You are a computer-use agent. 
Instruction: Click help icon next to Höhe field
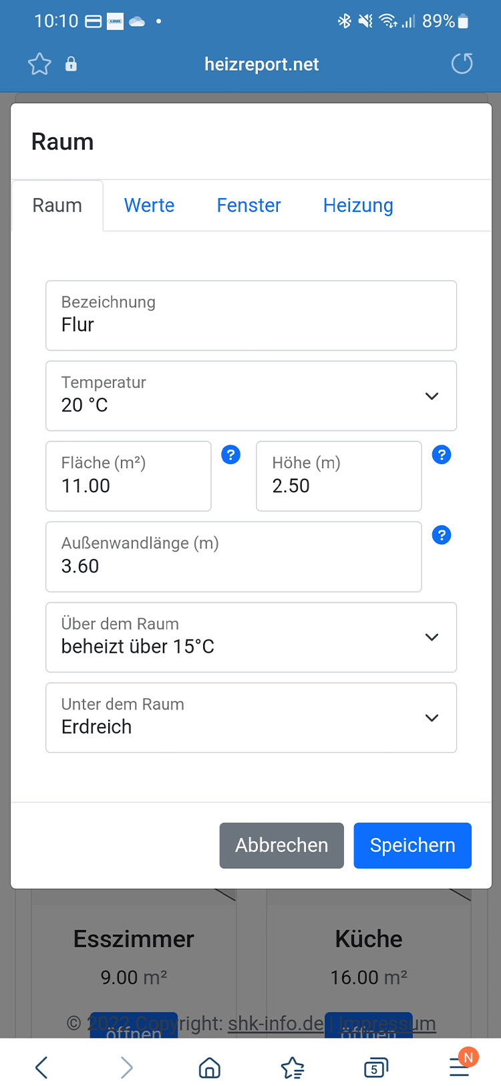click(x=442, y=455)
